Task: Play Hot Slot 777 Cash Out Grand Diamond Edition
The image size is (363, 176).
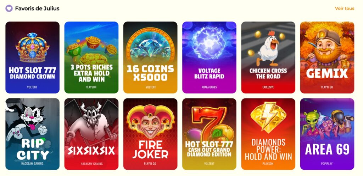Action: point(209,134)
